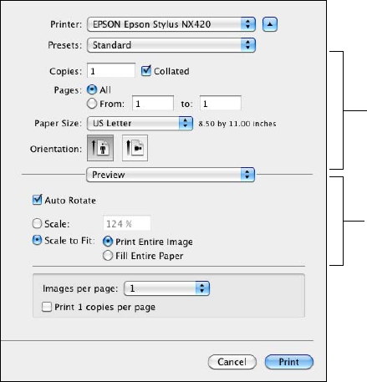
Task: Click the Copies input field
Action: pyautogui.click(x=111, y=71)
